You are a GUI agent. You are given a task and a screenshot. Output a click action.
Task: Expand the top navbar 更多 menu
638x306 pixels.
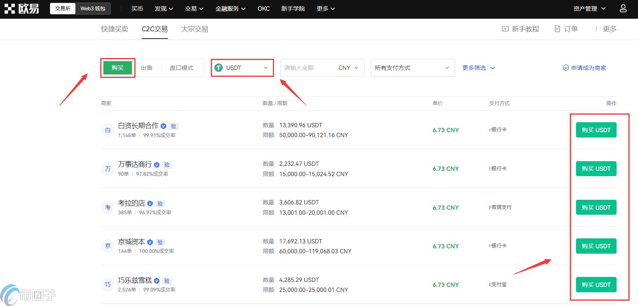[326, 8]
